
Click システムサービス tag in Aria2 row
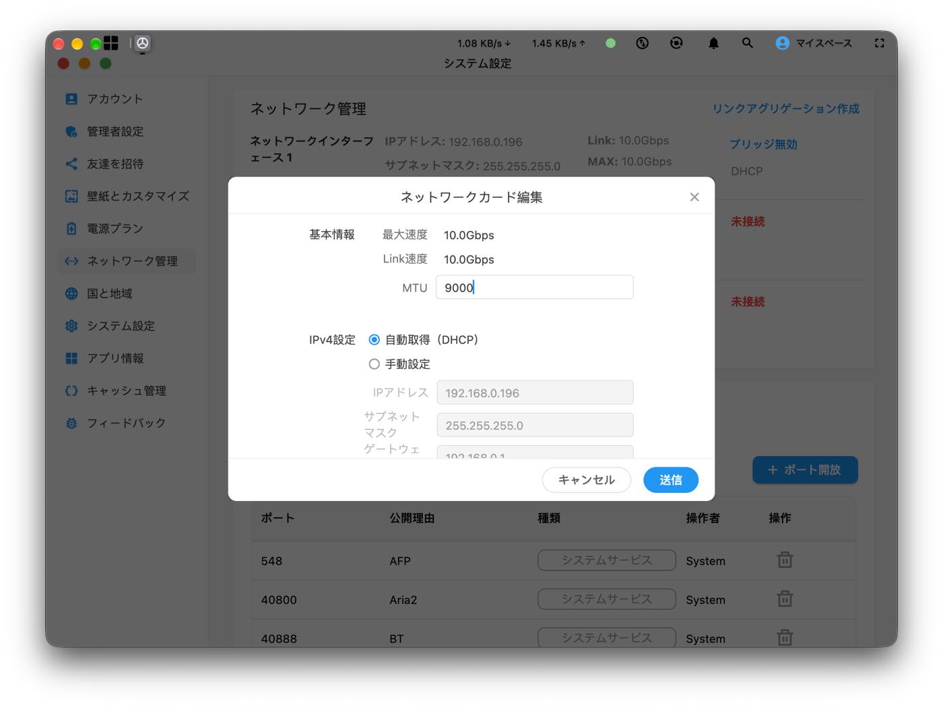(607, 599)
